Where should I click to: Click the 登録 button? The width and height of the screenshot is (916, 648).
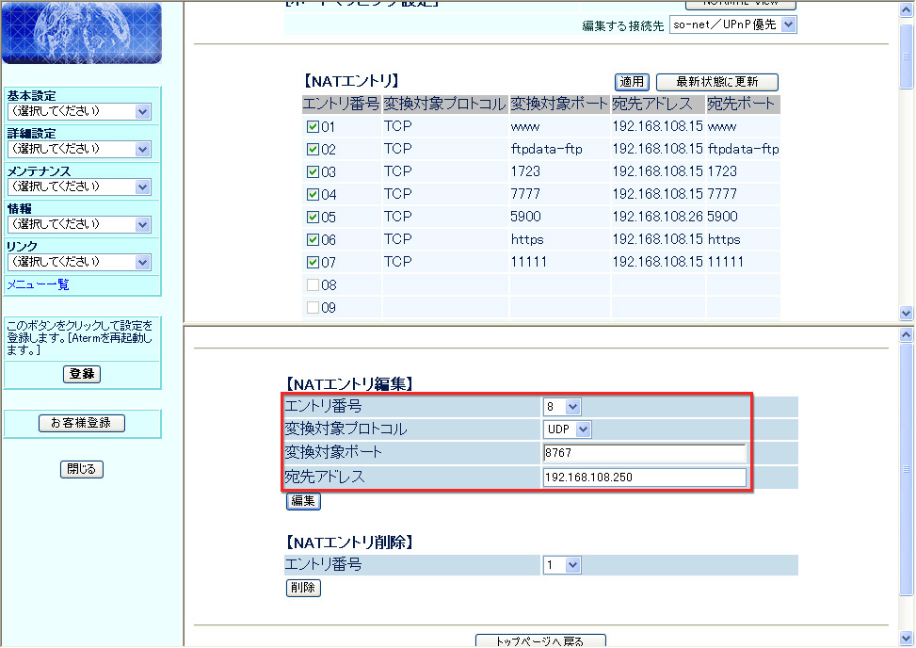coord(82,374)
